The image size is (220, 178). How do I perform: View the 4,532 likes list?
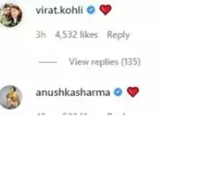tap(76, 34)
